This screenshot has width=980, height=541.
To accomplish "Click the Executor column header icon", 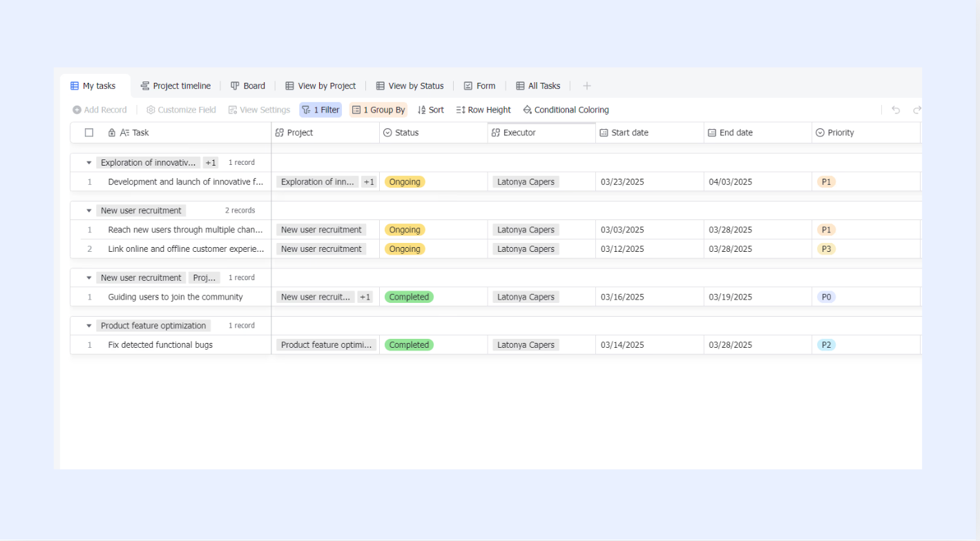I will (496, 132).
